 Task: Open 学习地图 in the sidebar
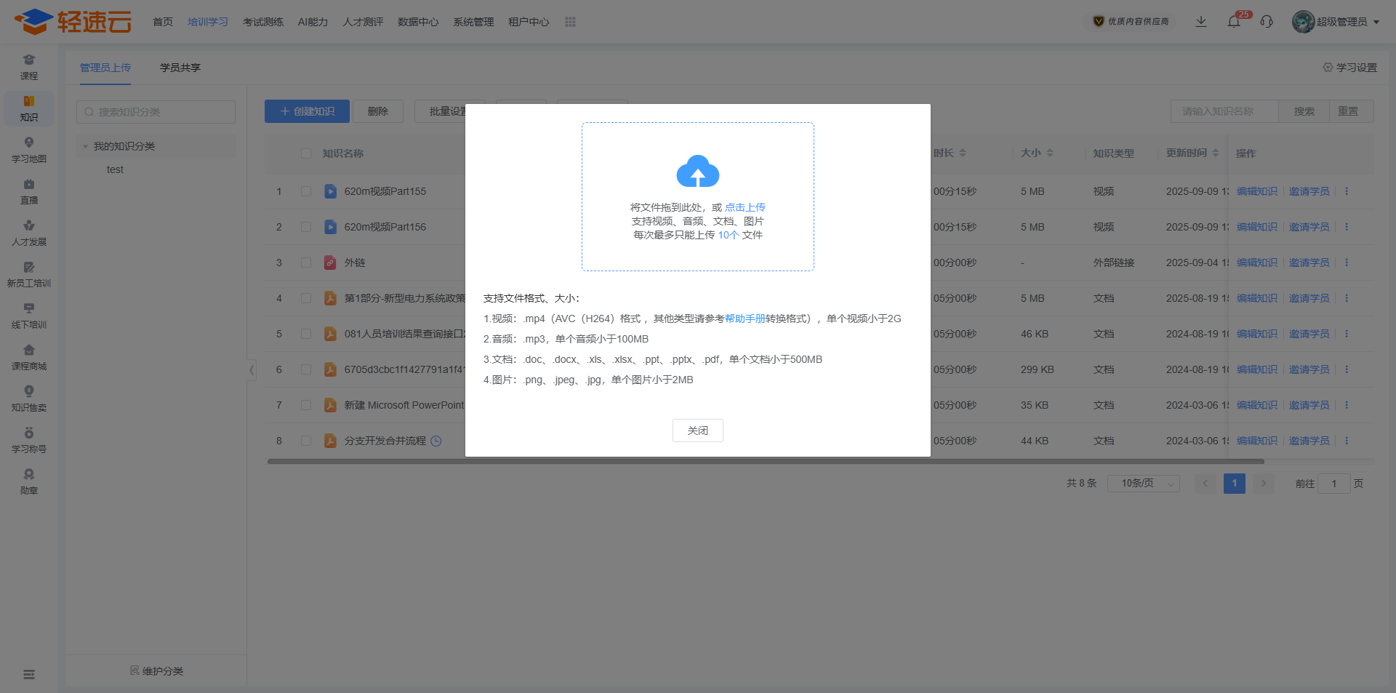coord(29,150)
